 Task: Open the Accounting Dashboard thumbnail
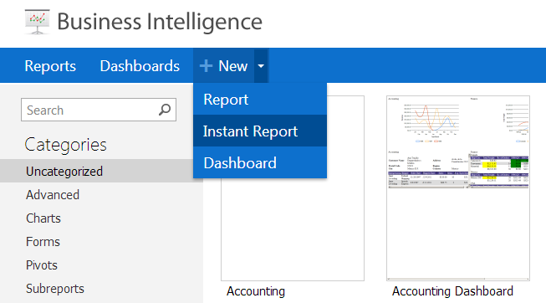click(458, 188)
